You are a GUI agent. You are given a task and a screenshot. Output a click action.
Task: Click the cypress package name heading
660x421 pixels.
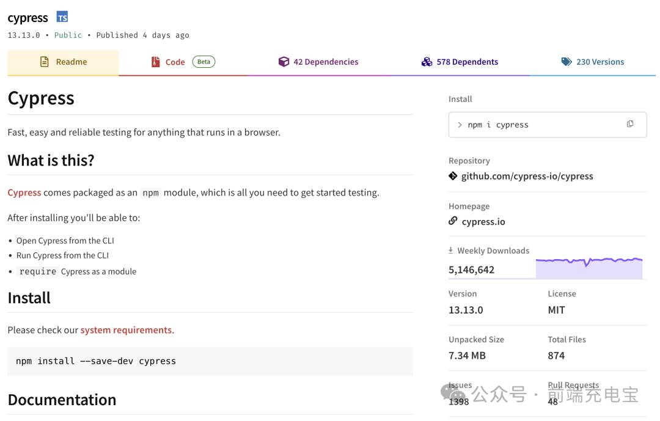[x=28, y=18]
